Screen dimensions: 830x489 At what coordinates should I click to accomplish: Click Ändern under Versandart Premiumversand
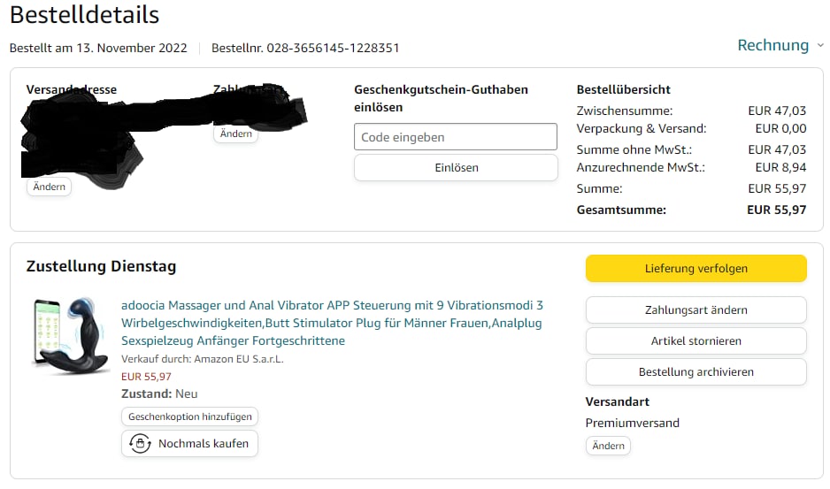608,446
